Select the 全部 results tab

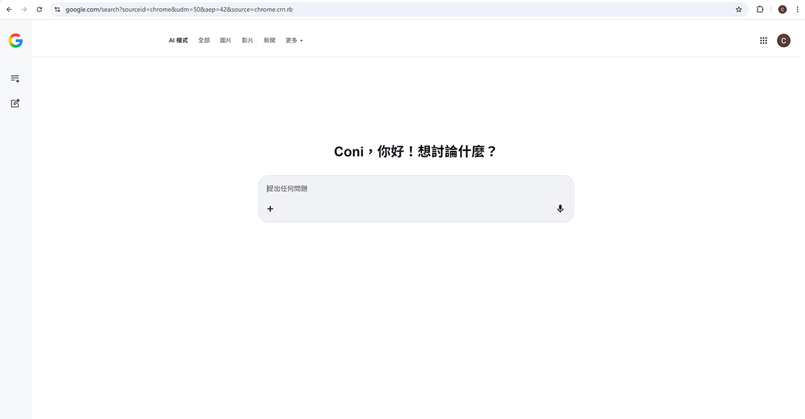pyautogui.click(x=204, y=40)
